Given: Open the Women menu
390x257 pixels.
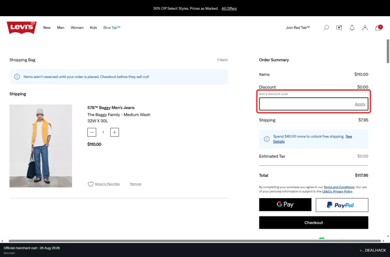Looking at the screenshot, I should tap(77, 27).
